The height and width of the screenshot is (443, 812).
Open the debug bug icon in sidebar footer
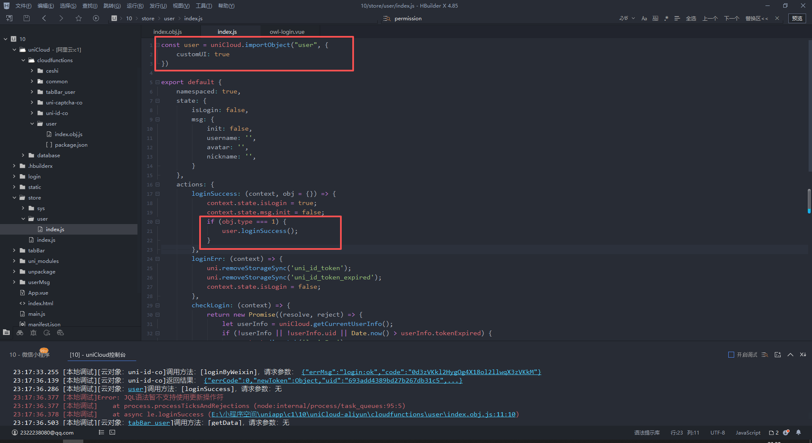pyautogui.click(x=33, y=333)
